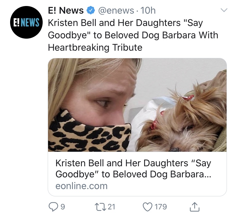Open the E! News profile avatar
This screenshot has height=216, width=237.
click(x=26, y=22)
